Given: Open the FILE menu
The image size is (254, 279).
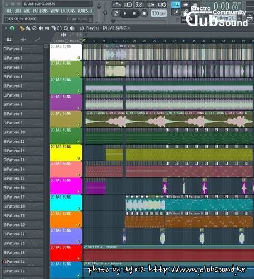Looking at the screenshot, I should [8, 11].
